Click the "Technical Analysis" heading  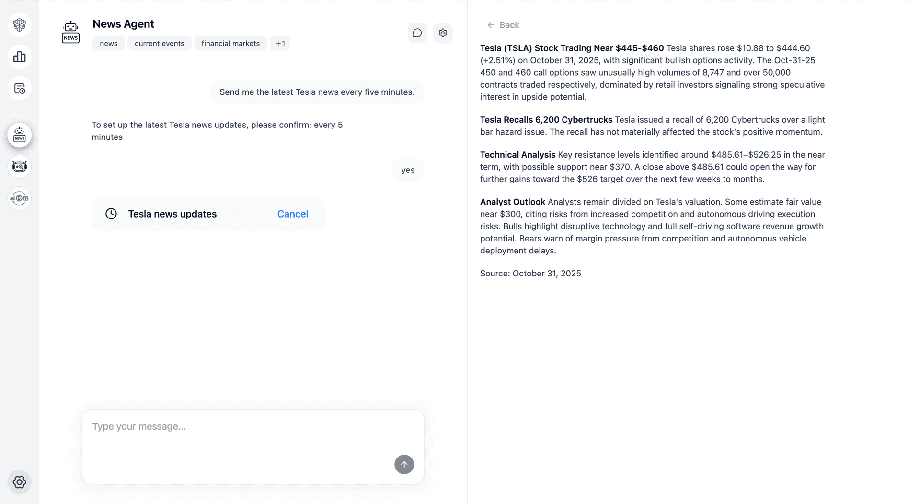[517, 155]
